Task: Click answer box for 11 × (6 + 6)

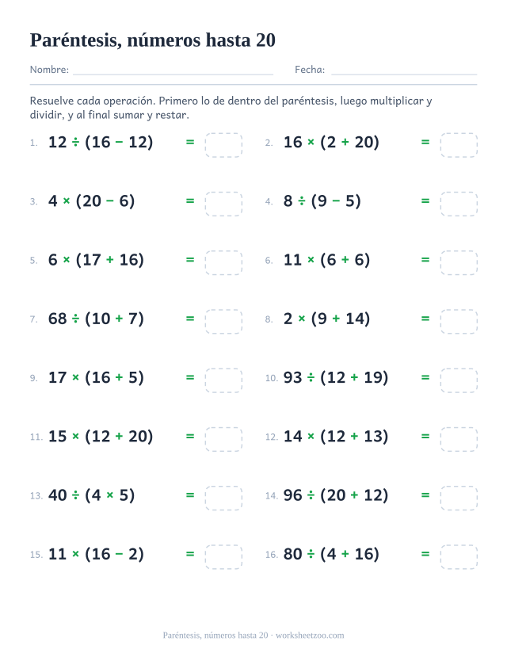Action: pos(459,262)
